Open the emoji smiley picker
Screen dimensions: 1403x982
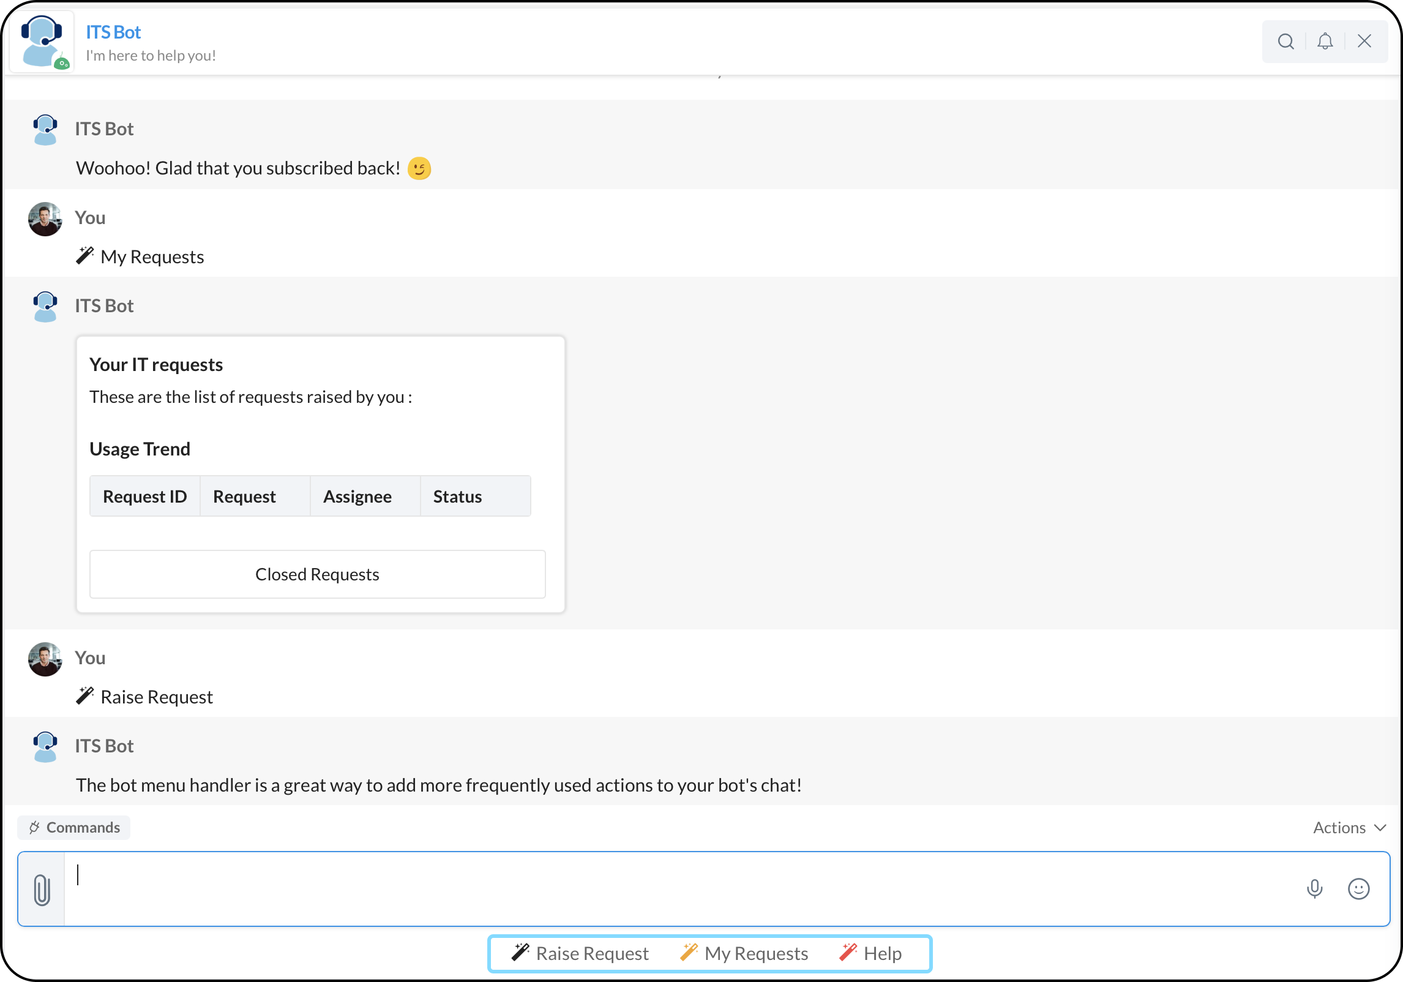pos(1358,889)
